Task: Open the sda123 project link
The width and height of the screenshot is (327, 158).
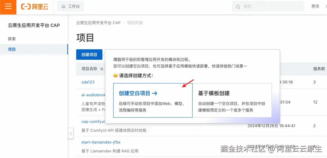Action: (88, 82)
